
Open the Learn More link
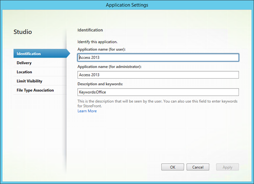(x=87, y=111)
